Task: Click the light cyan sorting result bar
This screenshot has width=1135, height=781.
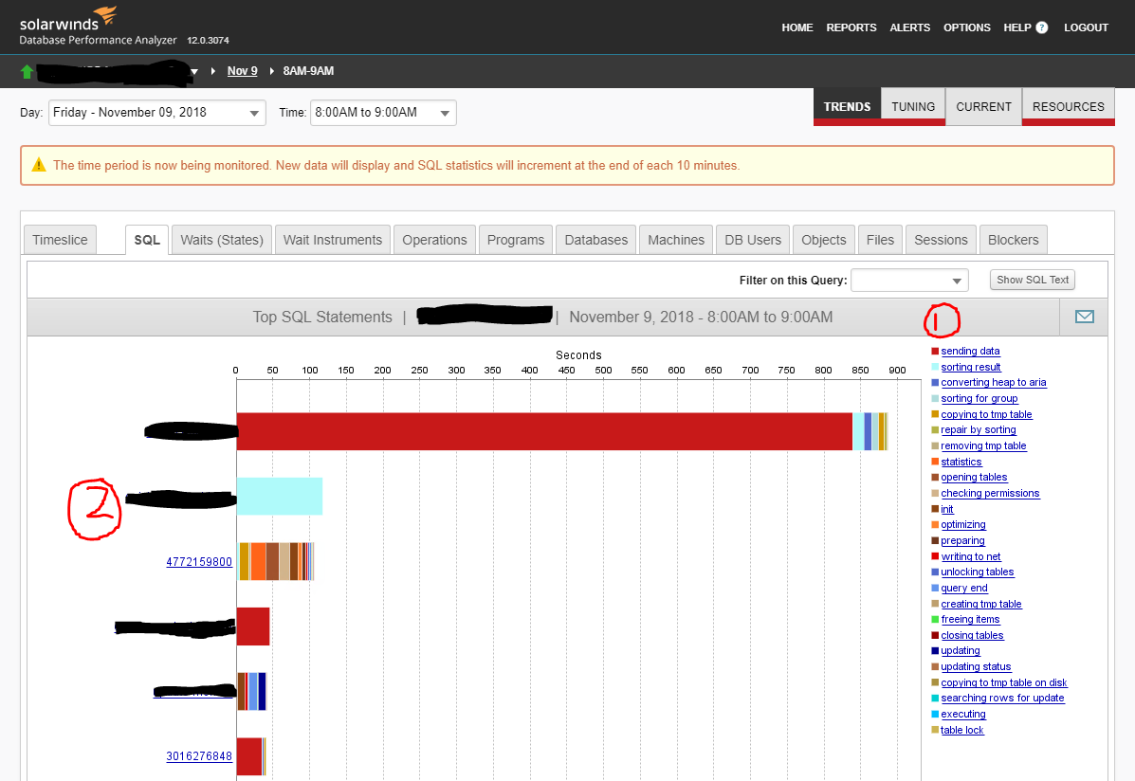Action: point(280,497)
